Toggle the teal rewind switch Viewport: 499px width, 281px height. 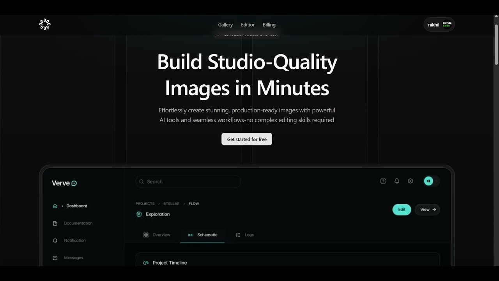pos(428,181)
